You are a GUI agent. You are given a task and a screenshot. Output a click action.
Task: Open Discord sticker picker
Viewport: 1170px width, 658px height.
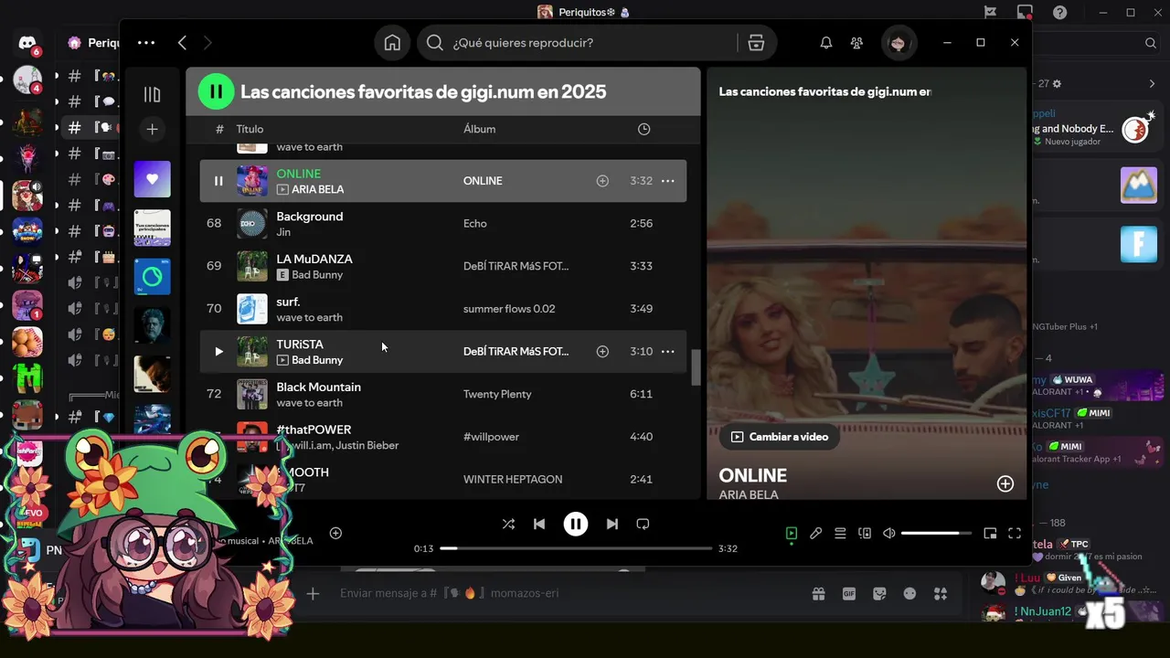(x=879, y=593)
